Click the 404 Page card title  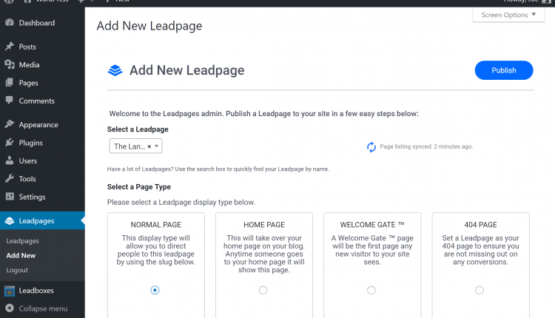[x=480, y=225]
